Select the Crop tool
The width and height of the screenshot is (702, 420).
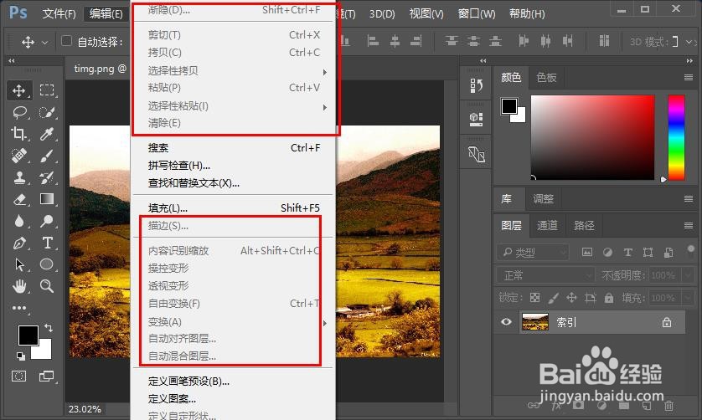pyautogui.click(x=18, y=134)
